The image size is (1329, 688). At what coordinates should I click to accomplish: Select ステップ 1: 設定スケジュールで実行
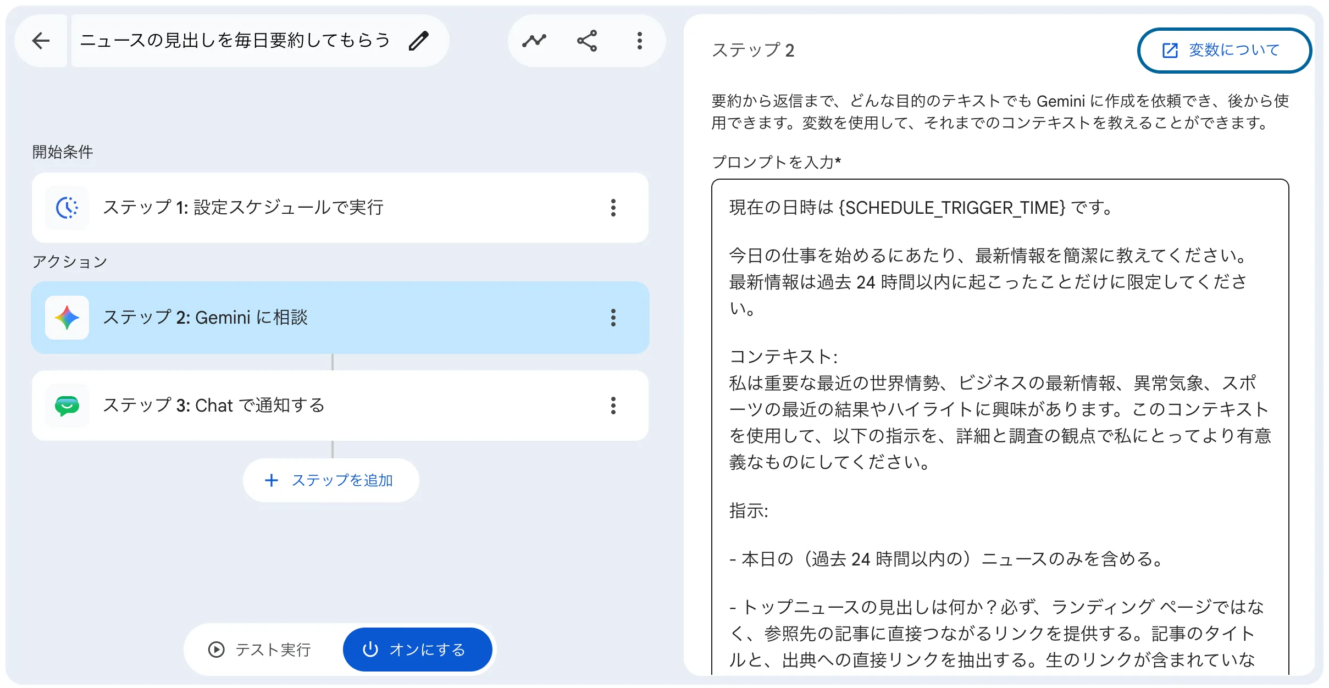(340, 208)
